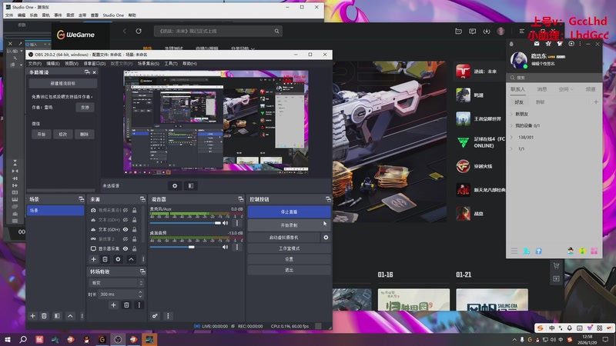This screenshot has width=616, height=346.
Task: Open QQ Zone star icon
Action: click(x=548, y=44)
